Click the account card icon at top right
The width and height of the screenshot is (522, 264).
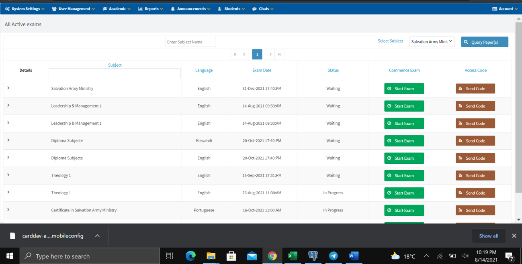(x=494, y=8)
